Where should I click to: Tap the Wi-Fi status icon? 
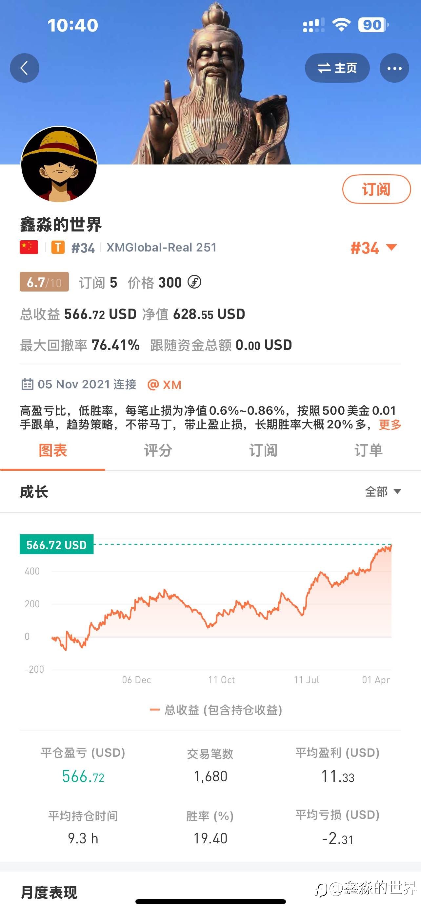(341, 25)
